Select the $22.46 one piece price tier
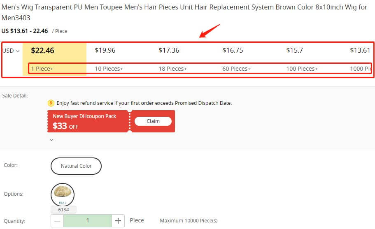The image size is (375, 229). 43,51
